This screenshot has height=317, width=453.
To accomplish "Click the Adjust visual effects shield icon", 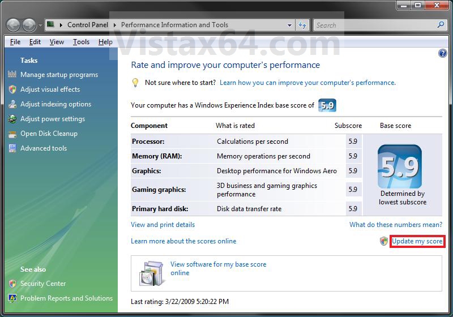I will [12, 89].
